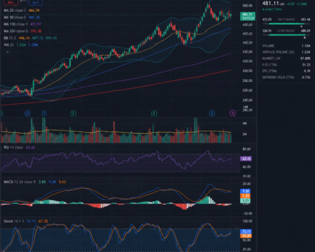Click the blue 9.28 MACD axis label
Screen dimensions: 315x252
pos(245,191)
